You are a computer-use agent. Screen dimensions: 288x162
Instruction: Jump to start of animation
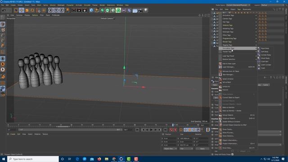tap(137, 130)
